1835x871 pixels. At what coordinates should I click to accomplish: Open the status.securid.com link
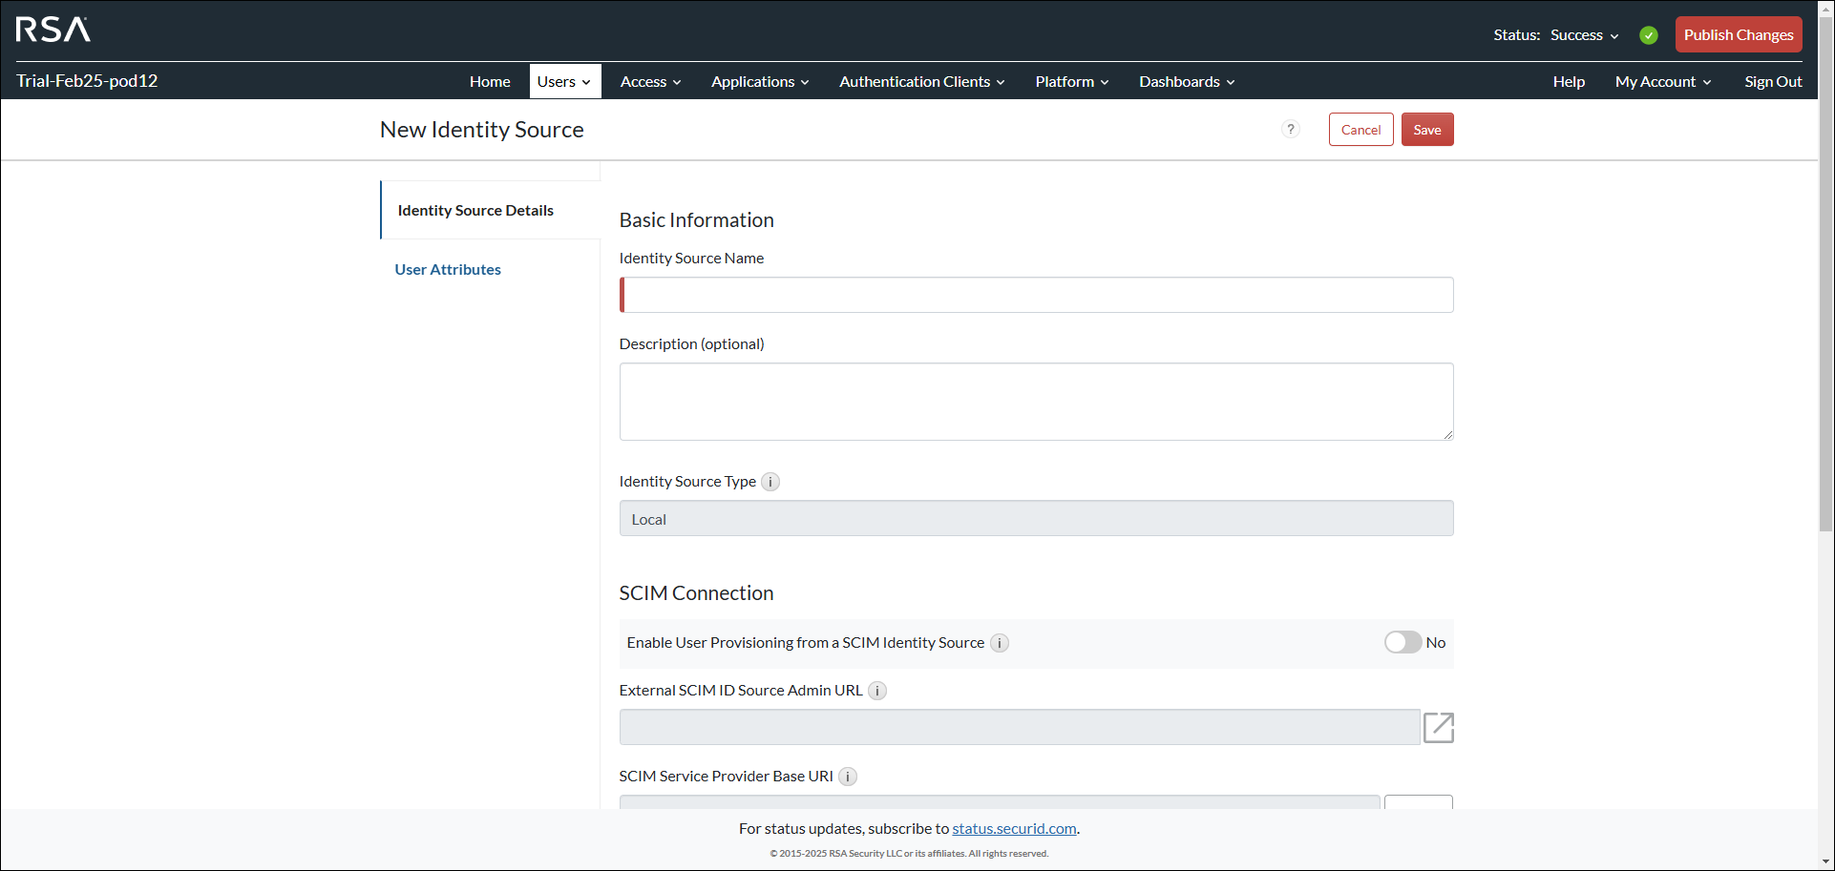1013,828
